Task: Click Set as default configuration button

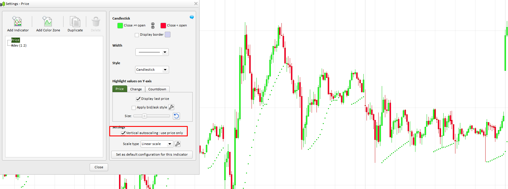Action: 152,154
